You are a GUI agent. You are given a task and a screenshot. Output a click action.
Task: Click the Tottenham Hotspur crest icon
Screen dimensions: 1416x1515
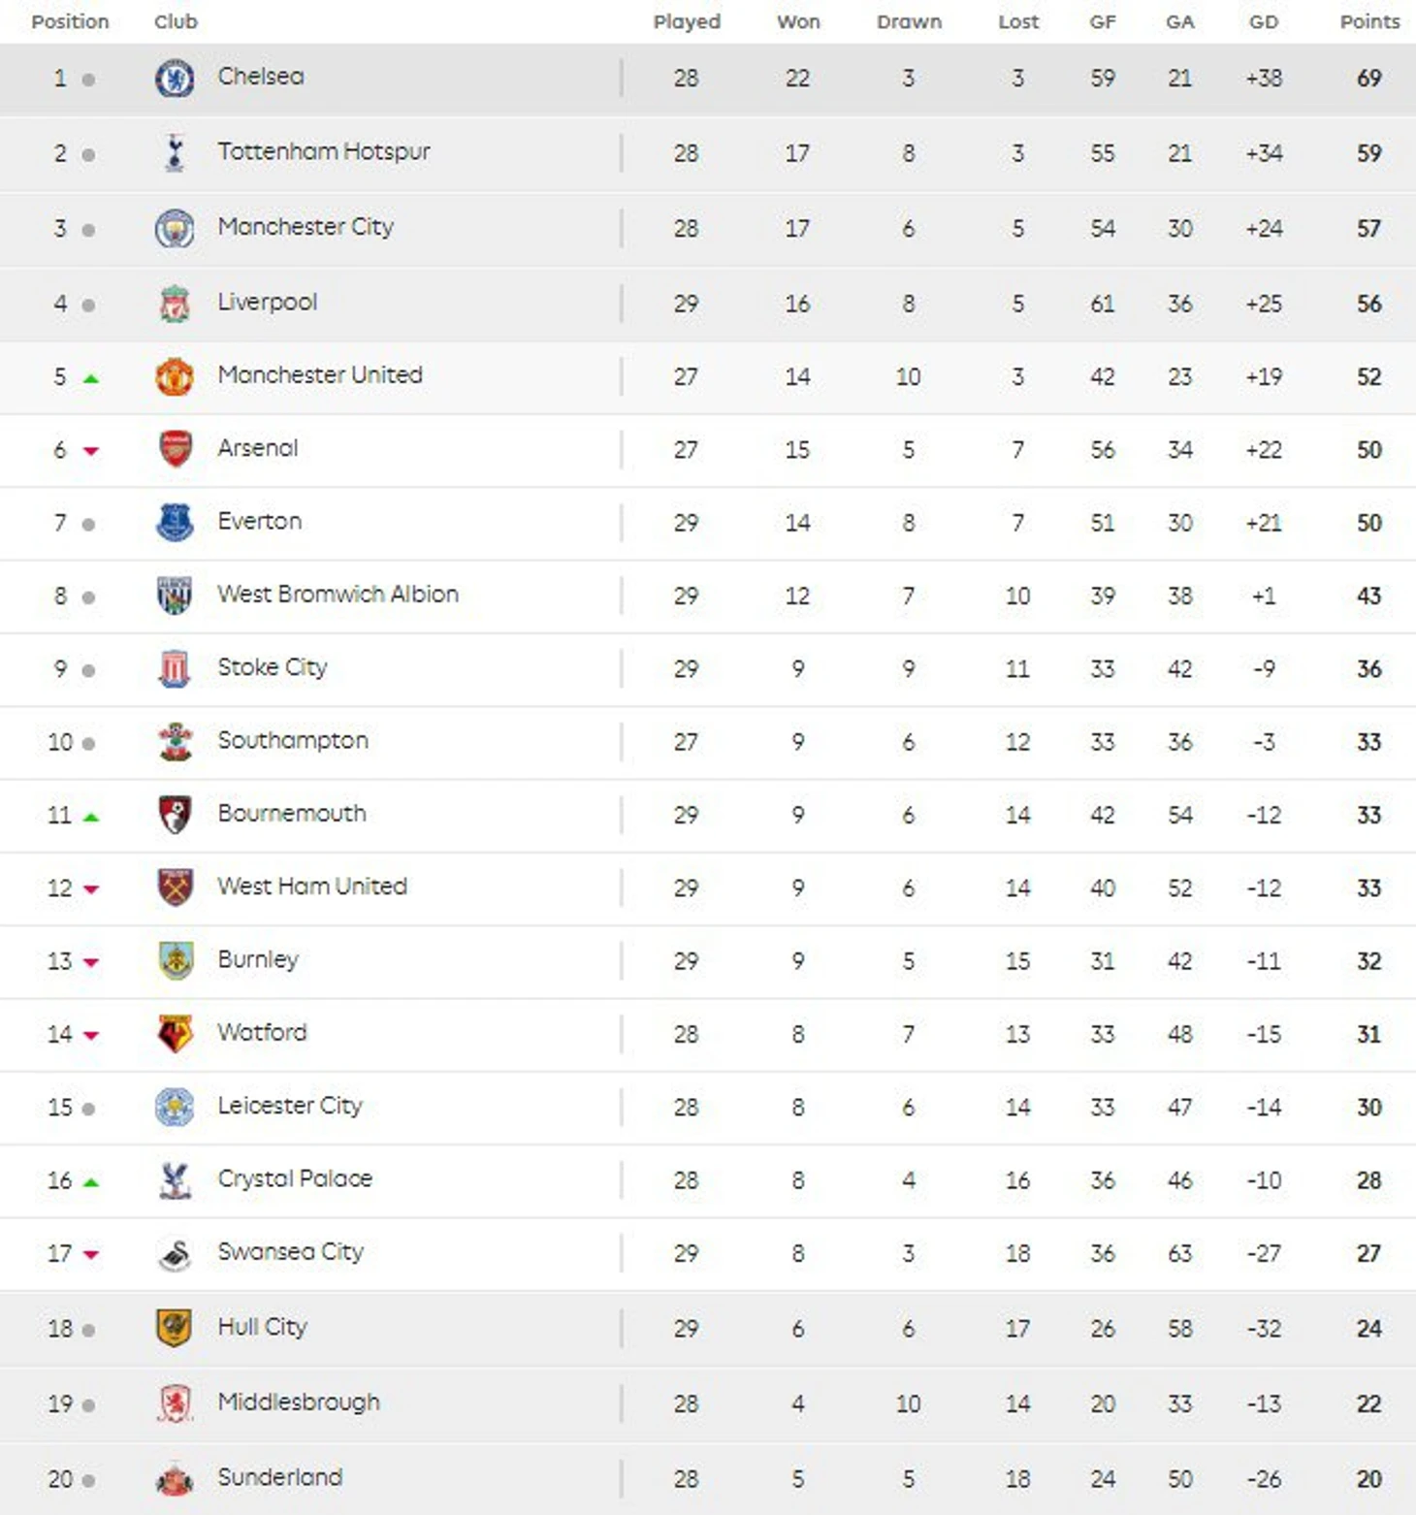[x=175, y=152]
